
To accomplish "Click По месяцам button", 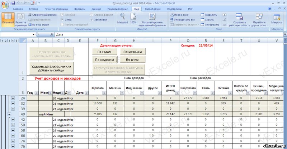I will [132, 52].
